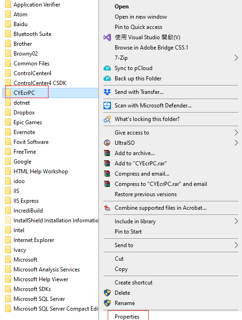The image size is (242, 320).
Task: Choose Delete from the context menu
Action: click(x=123, y=293)
